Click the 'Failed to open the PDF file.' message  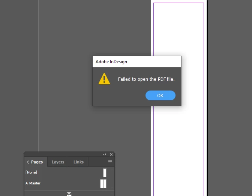(x=146, y=79)
